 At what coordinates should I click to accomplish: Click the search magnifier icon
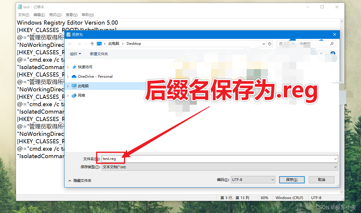click(332, 44)
